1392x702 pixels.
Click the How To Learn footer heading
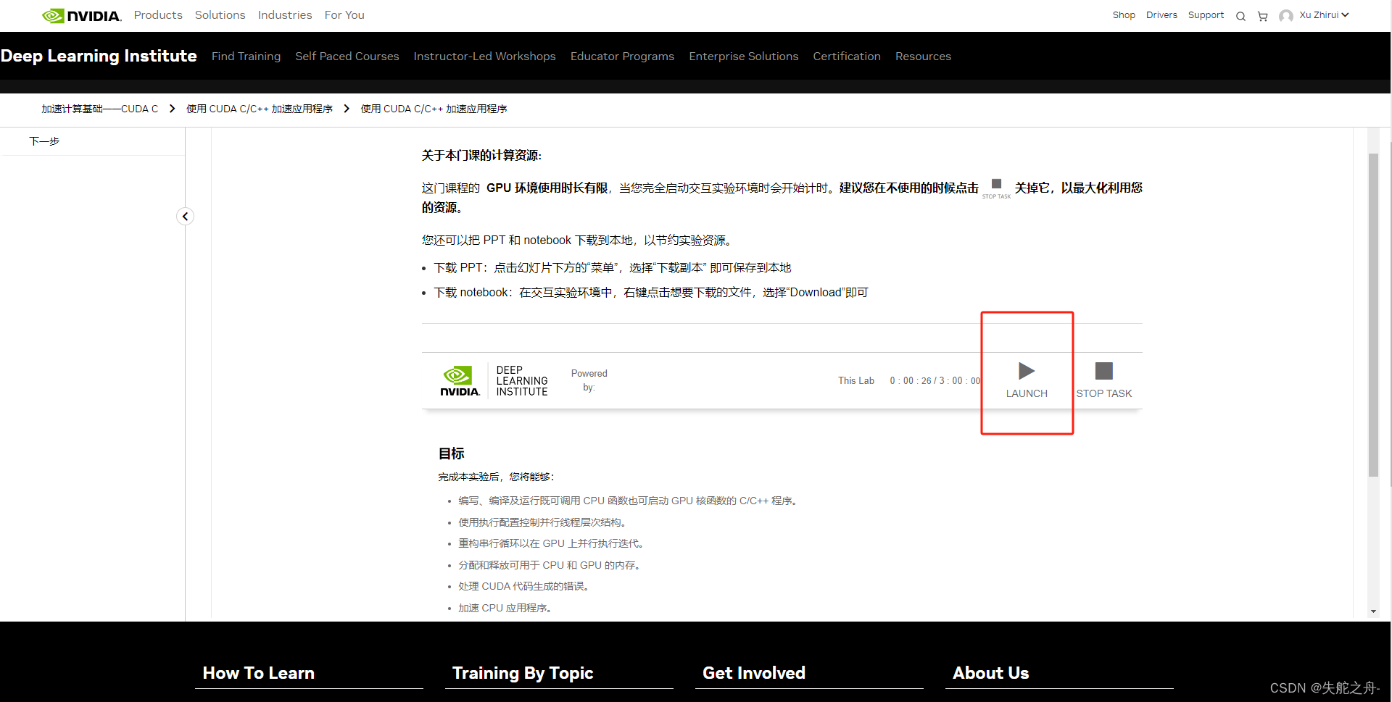point(259,673)
